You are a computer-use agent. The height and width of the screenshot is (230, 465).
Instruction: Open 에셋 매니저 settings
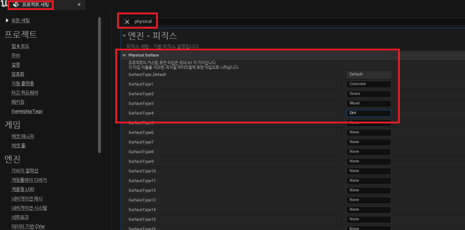tap(23, 136)
